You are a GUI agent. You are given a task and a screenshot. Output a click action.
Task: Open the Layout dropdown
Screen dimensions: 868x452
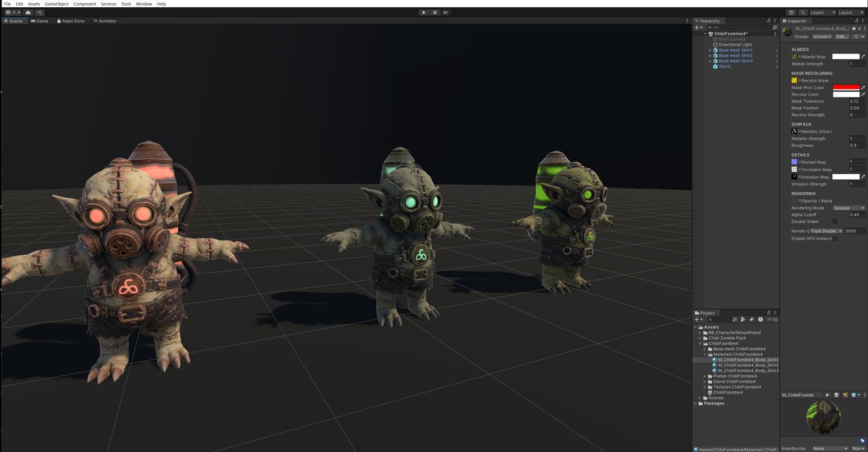pyautogui.click(x=850, y=12)
